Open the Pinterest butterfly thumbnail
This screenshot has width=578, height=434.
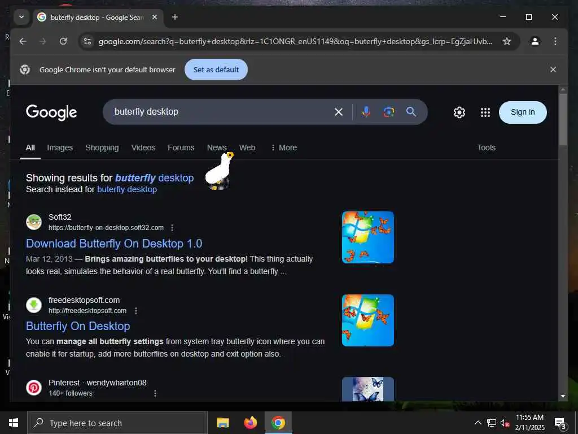368,389
